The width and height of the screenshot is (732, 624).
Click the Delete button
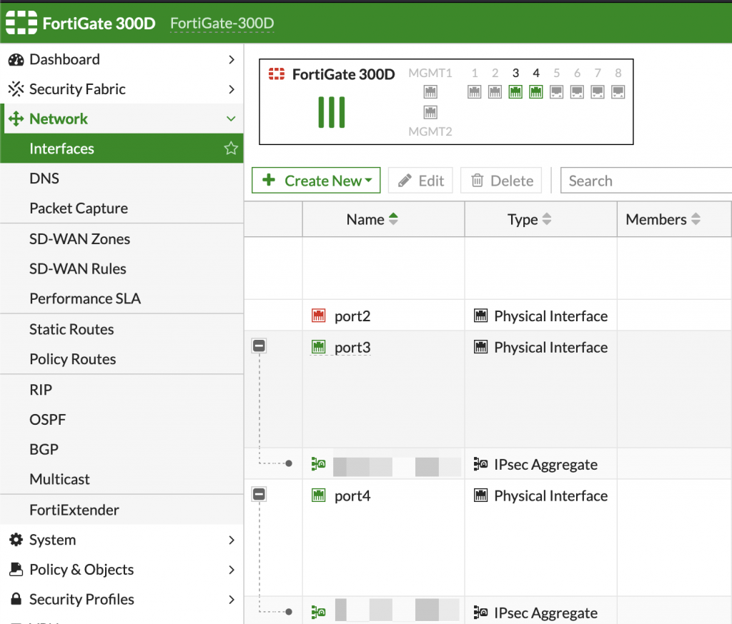coord(501,181)
